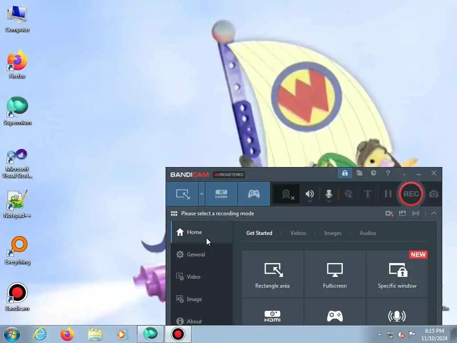The height and width of the screenshot is (343, 457).
Task: Start recording with the REC button
Action: pyautogui.click(x=411, y=194)
